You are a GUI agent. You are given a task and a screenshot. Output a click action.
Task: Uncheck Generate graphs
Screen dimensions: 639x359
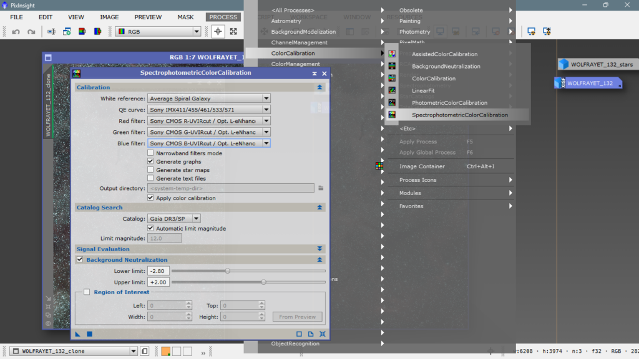(150, 161)
